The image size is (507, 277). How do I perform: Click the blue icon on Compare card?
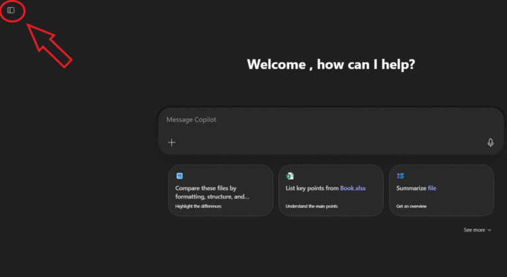point(180,176)
